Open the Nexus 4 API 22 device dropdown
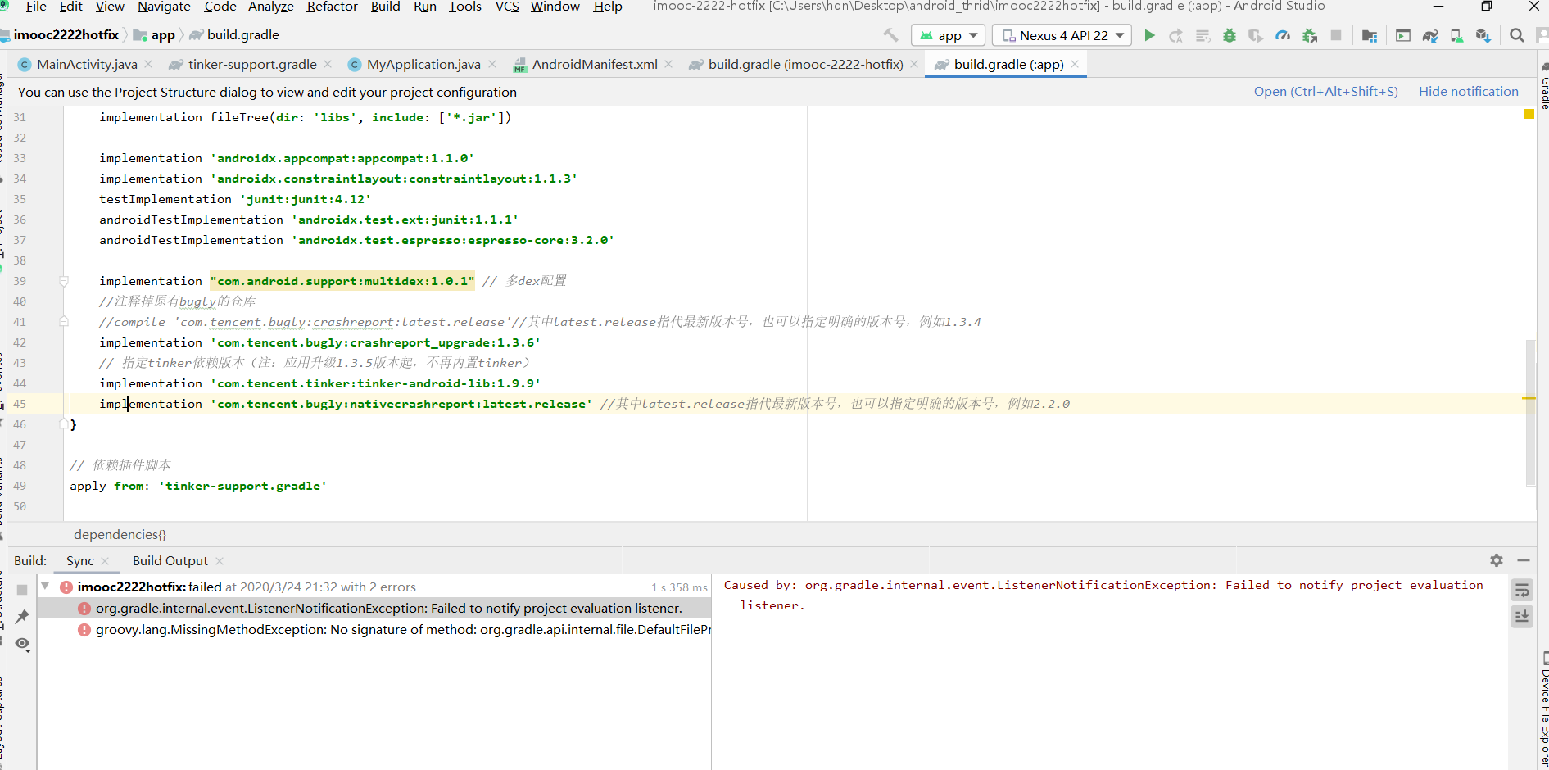Viewport: 1549px width, 770px height. coord(1062,35)
